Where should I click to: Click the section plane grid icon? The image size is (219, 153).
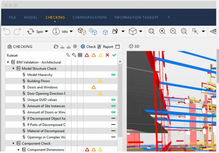point(213,31)
